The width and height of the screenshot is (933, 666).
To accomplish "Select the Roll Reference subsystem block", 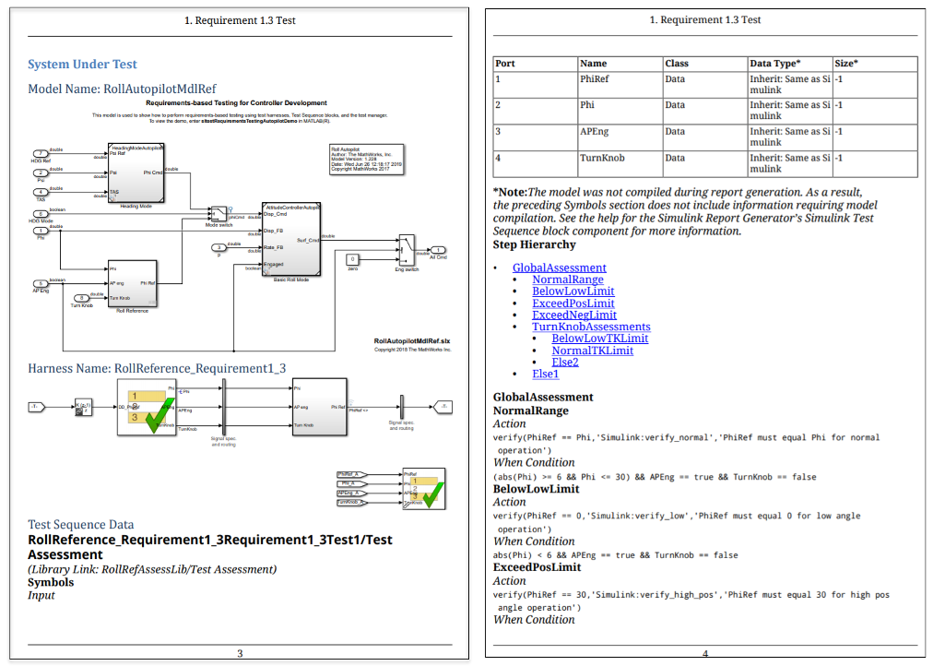I will pyautogui.click(x=132, y=285).
